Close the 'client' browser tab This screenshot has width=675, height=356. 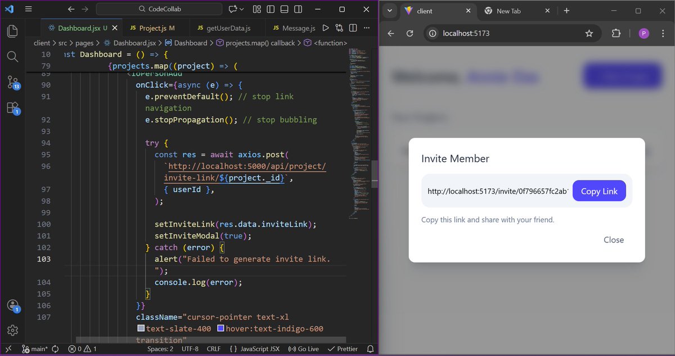pos(468,11)
